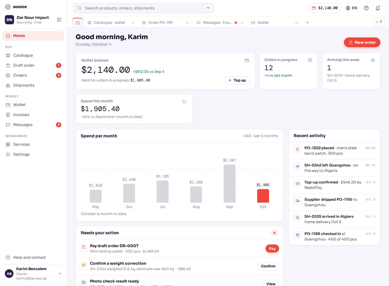Click the New order button

pos(362,42)
